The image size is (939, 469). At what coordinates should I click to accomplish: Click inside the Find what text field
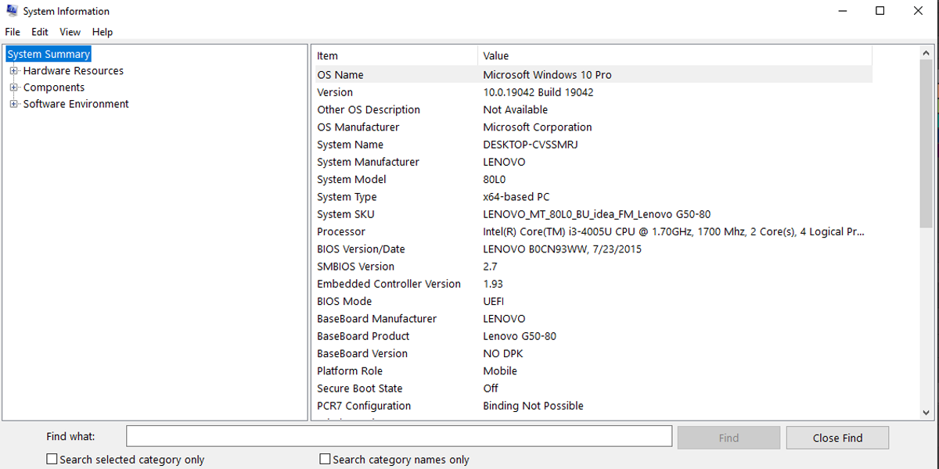[399, 435]
